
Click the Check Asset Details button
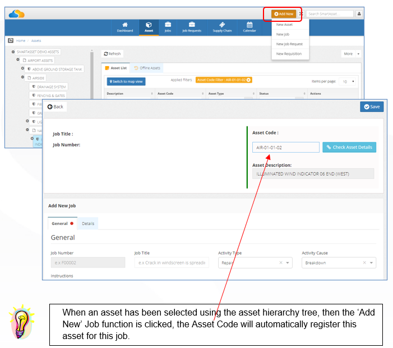click(x=349, y=147)
